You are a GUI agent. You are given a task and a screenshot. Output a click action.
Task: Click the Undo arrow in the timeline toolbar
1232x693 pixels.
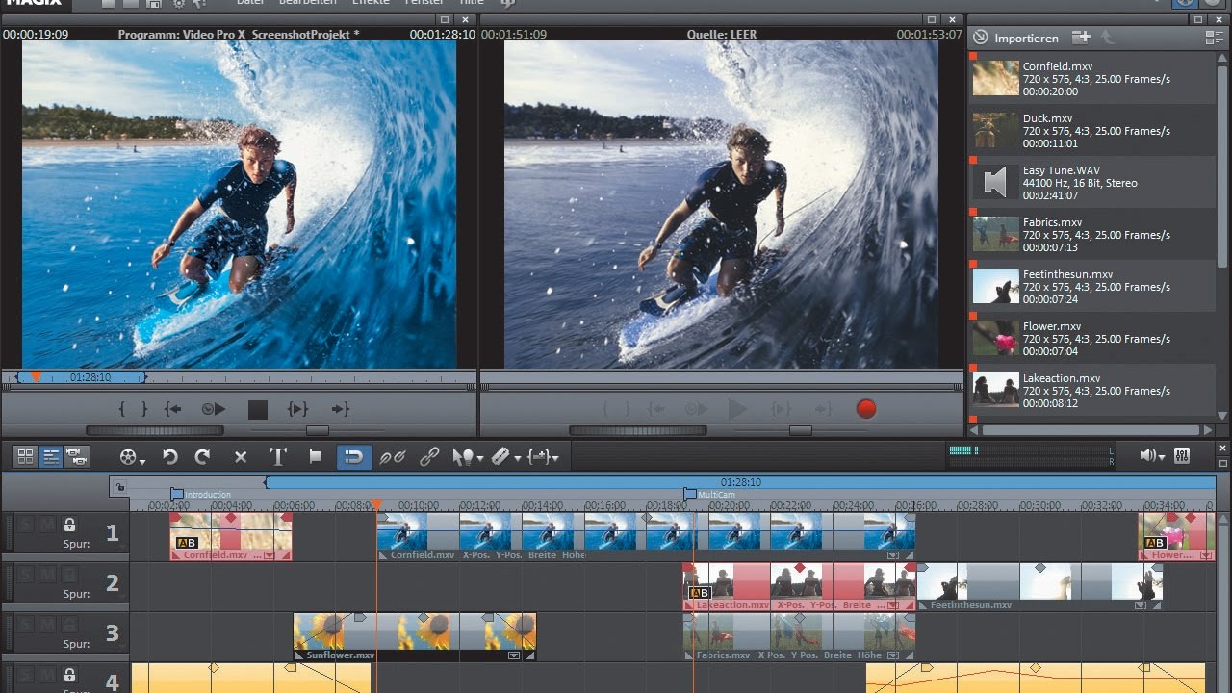click(x=170, y=457)
